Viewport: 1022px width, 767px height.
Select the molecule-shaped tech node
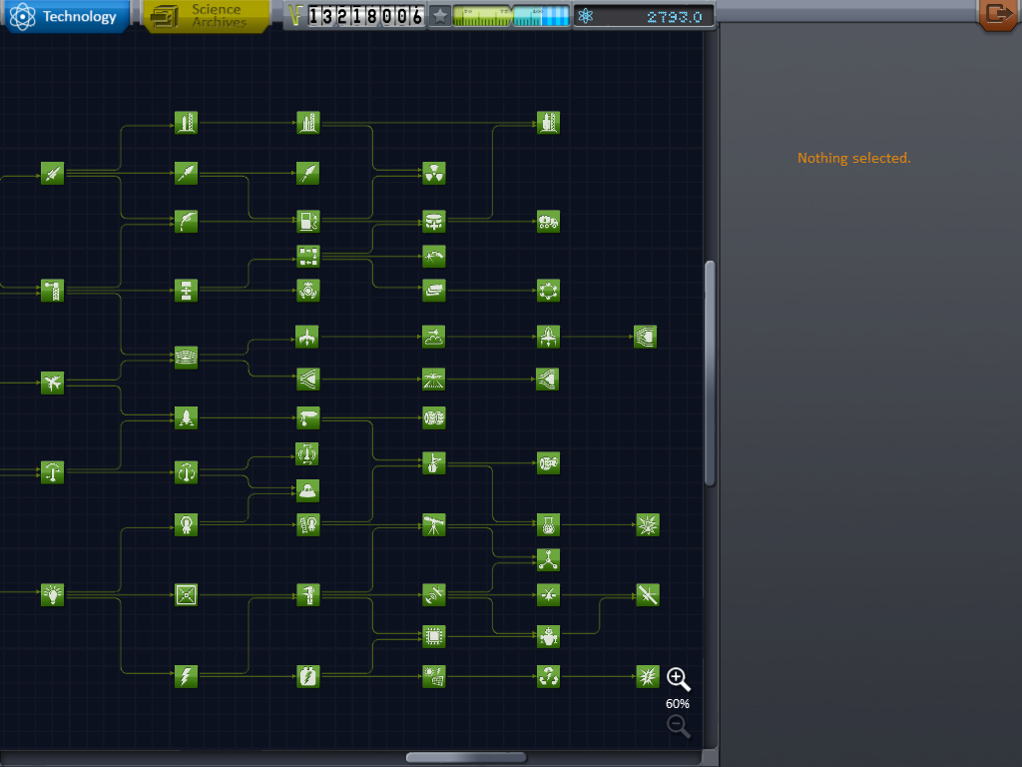(x=548, y=559)
